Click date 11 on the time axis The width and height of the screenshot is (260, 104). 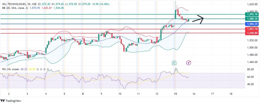click(138, 94)
